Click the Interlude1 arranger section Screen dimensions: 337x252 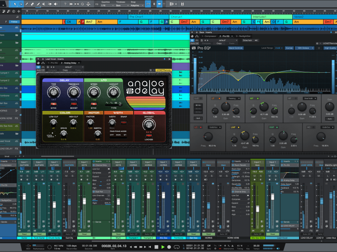click(x=272, y=17)
